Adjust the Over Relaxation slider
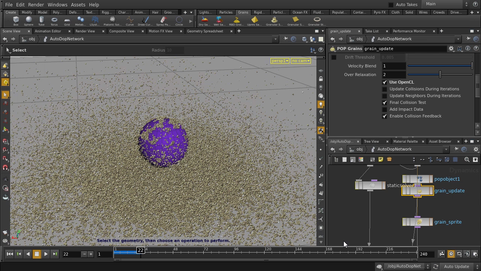 pyautogui.click(x=440, y=75)
